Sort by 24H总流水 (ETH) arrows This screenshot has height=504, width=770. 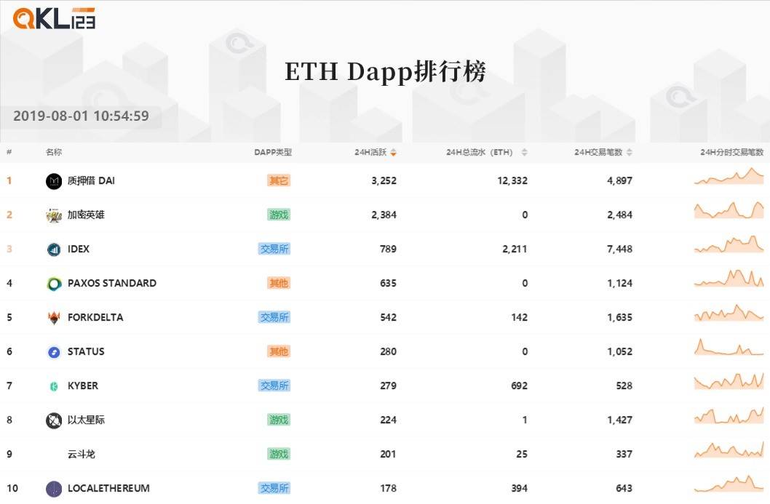(525, 153)
